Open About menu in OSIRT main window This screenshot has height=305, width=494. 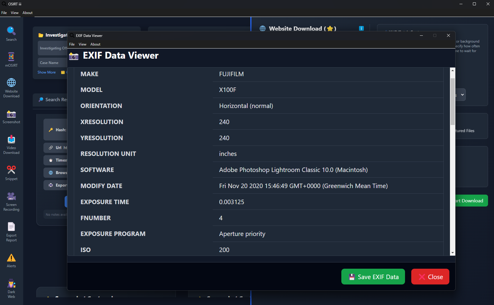click(x=27, y=13)
